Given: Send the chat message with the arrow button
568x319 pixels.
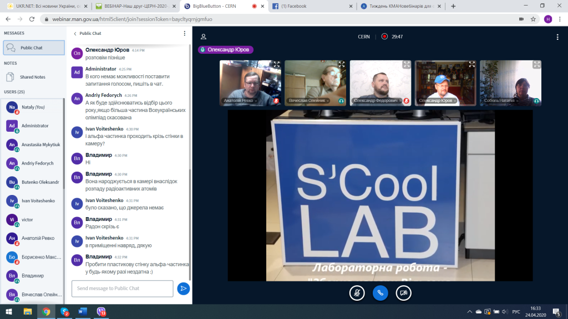Looking at the screenshot, I should 183,288.
